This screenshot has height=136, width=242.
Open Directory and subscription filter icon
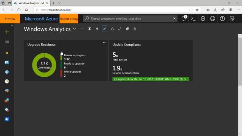[x=232, y=19]
